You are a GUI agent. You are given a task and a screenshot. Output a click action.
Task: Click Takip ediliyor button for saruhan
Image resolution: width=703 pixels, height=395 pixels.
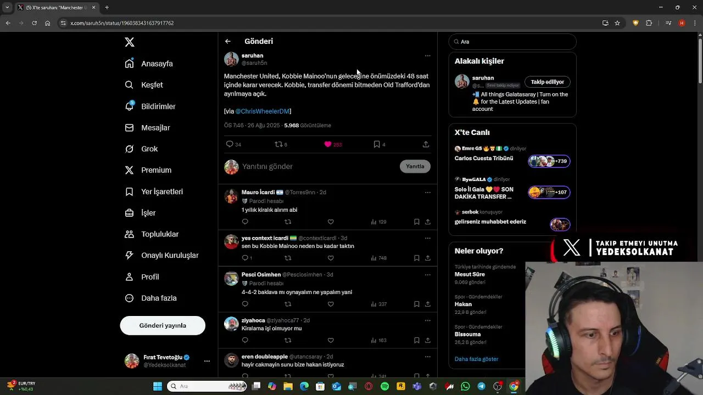tap(547, 82)
